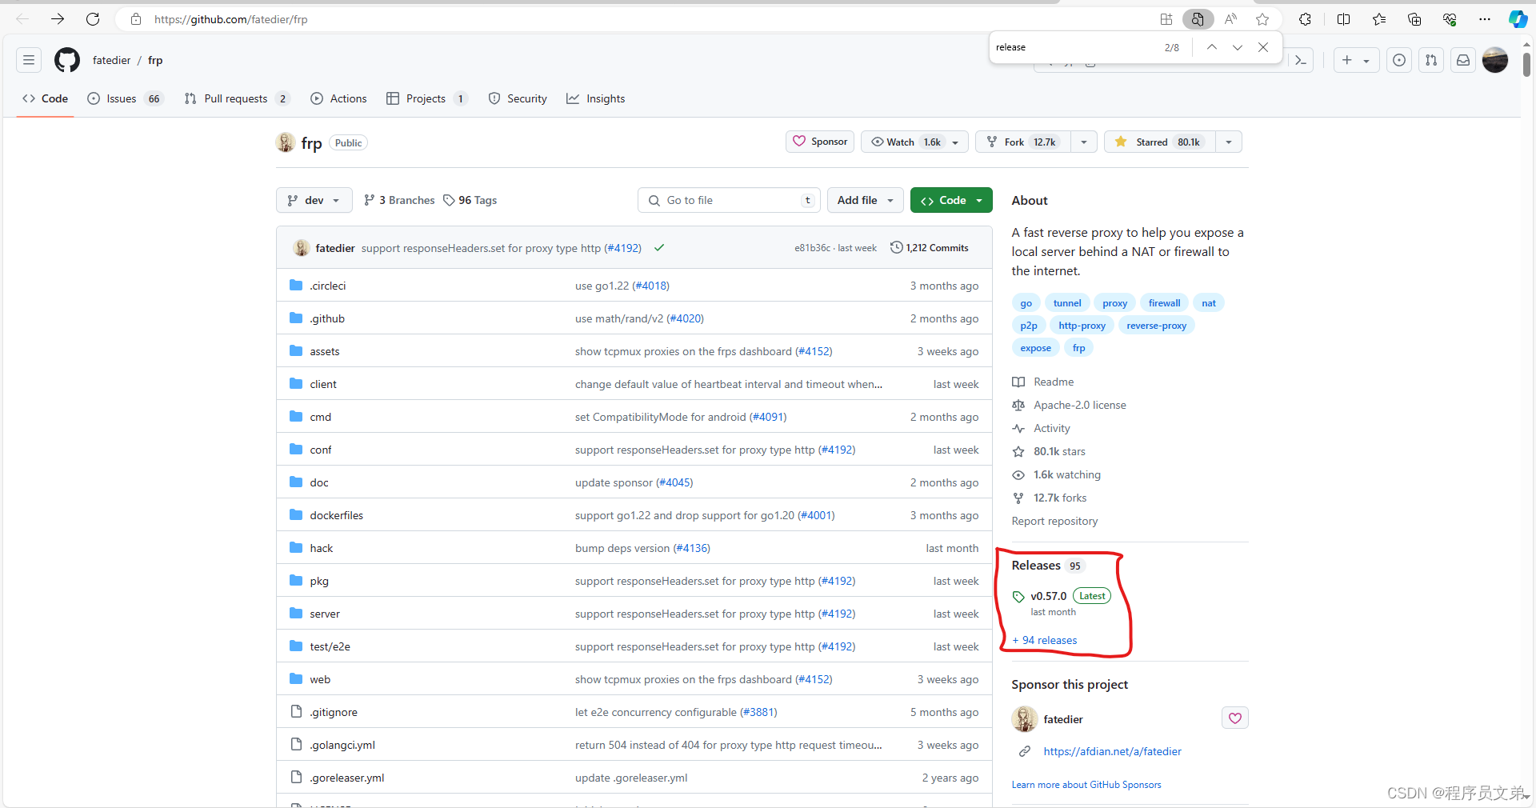Refresh the page with browser reload icon

point(93,19)
